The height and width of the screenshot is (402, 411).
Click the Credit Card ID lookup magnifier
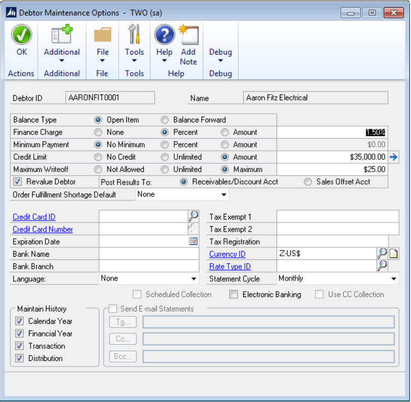(193, 217)
